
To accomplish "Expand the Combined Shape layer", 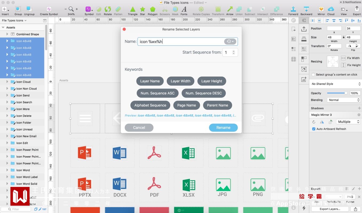I will 7,34.
